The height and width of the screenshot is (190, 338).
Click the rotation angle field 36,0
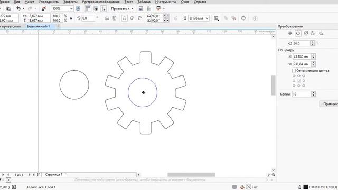[x=302, y=43]
